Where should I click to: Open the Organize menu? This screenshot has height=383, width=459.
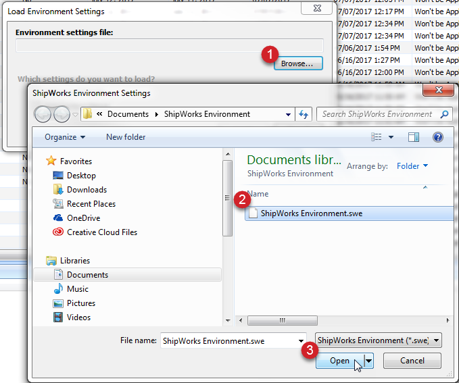pos(65,137)
